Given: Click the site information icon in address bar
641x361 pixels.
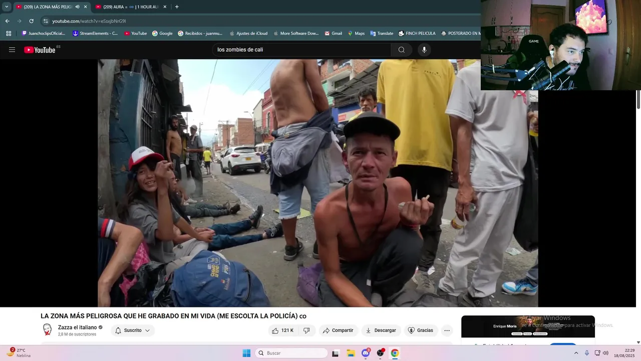Looking at the screenshot, I should tap(46, 21).
